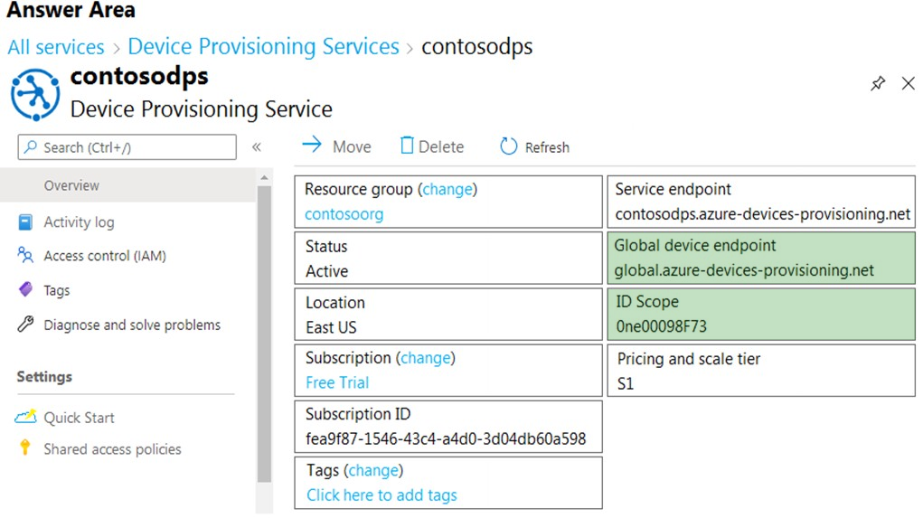The width and height of the screenshot is (923, 518).
Task: Click the Service endpoint contosodps.azure-devices-provisioning.net
Action: tap(763, 214)
